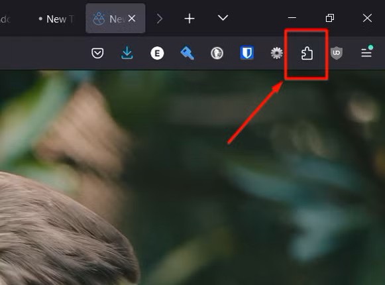385x285 pixels.
Task: Switch to the New Tab background tab
Action: (x=56, y=19)
